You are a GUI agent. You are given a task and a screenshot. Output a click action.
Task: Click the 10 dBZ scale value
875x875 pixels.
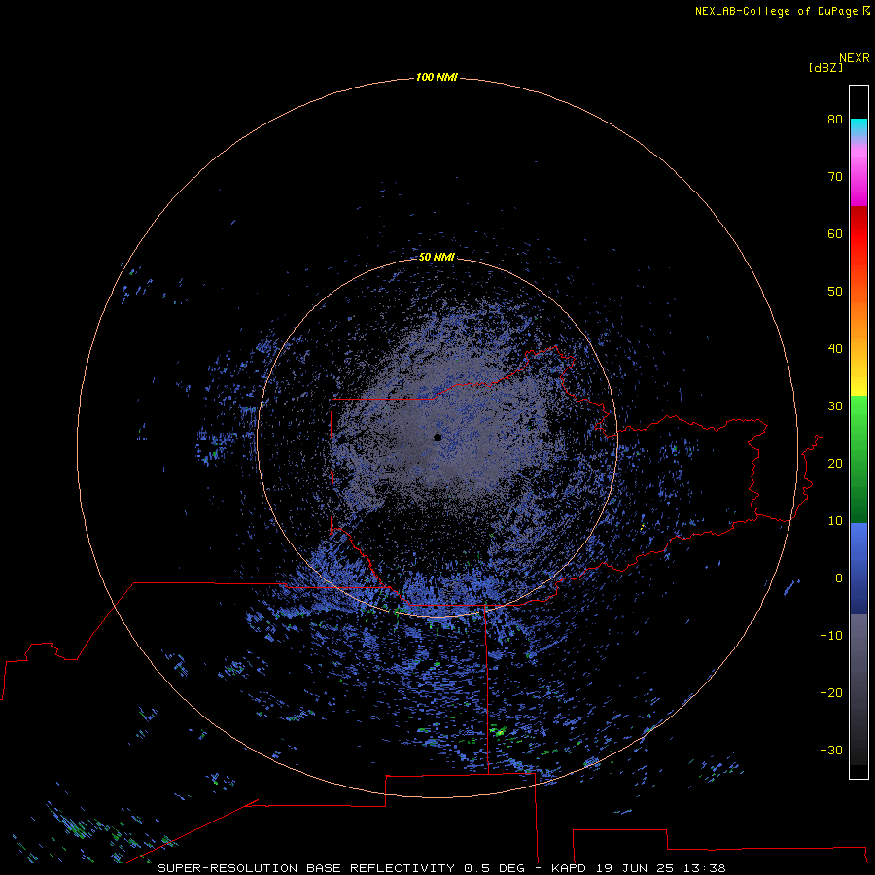[x=835, y=521]
